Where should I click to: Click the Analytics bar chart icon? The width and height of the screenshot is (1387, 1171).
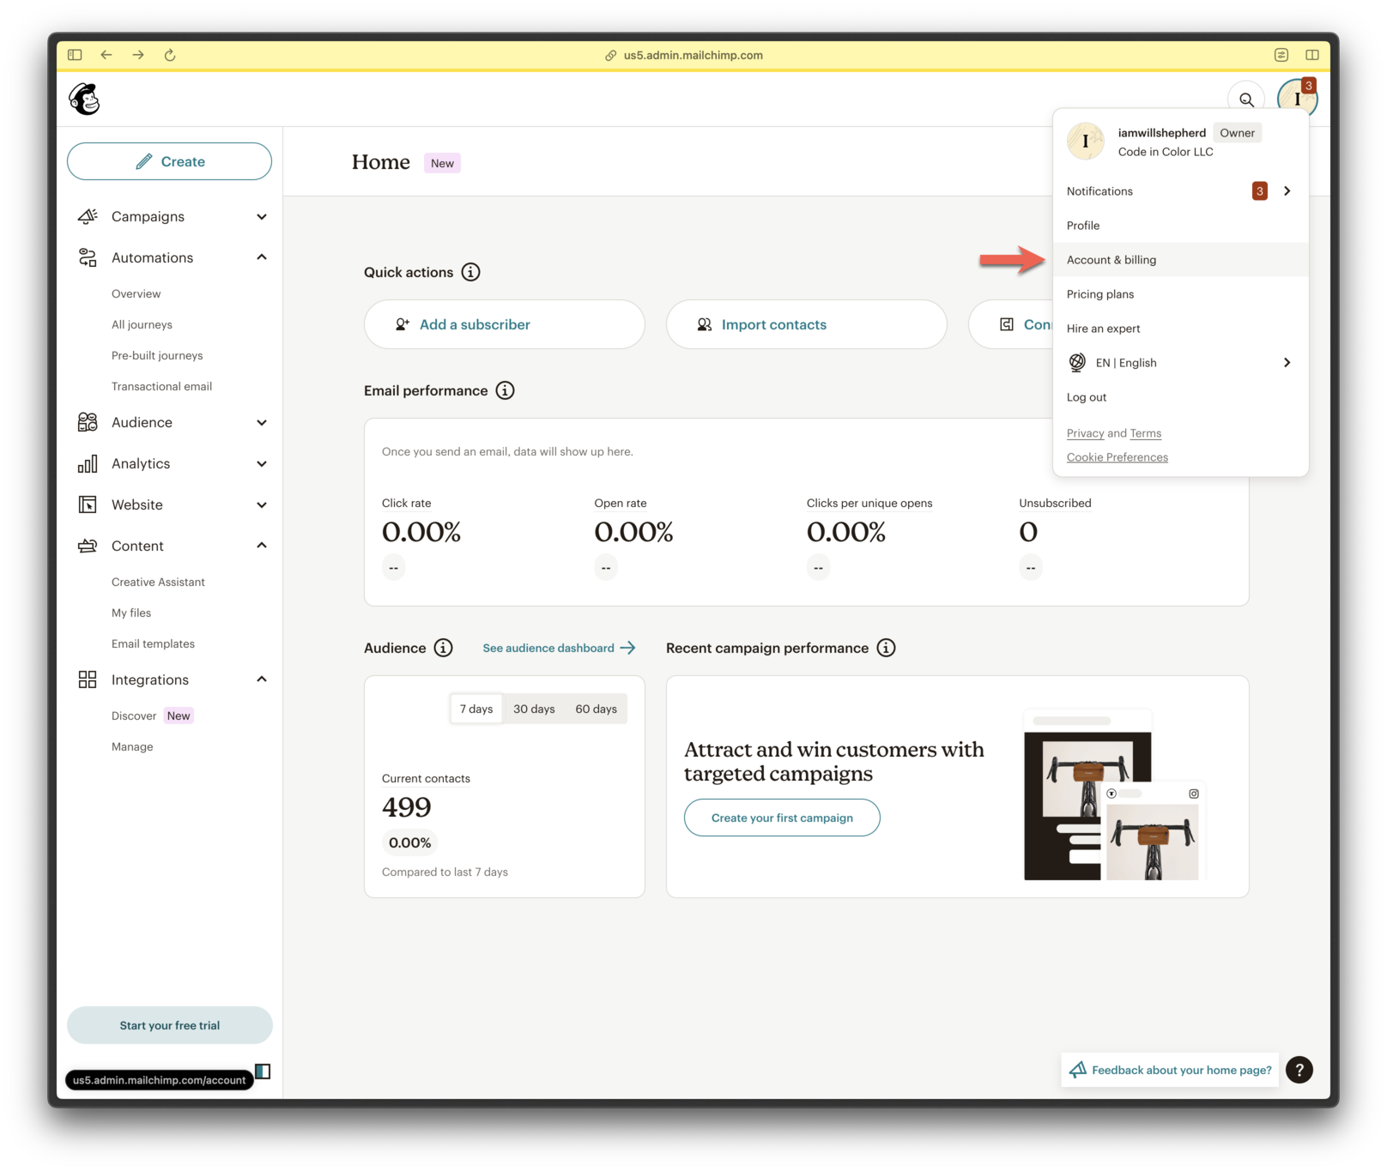click(88, 463)
